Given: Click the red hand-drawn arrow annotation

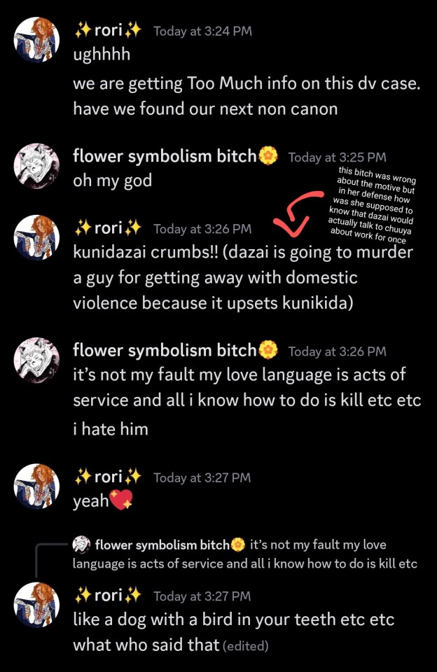Looking at the screenshot, I should coord(298,214).
